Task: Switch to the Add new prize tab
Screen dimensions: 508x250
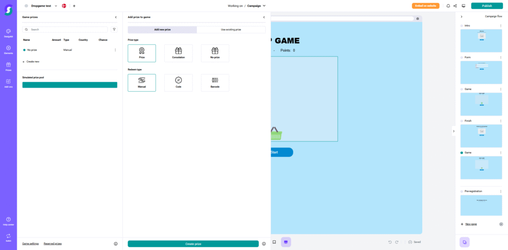Action: 162,29
